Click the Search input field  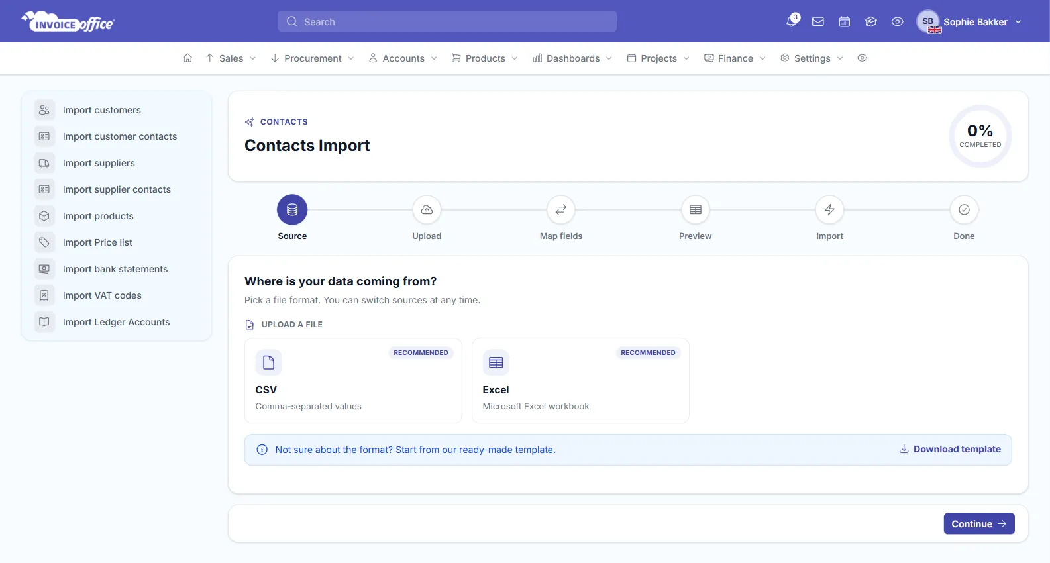point(447,21)
